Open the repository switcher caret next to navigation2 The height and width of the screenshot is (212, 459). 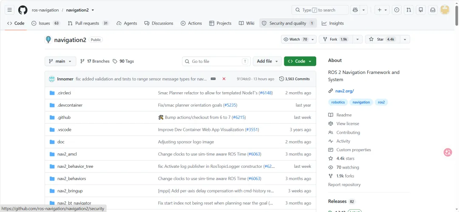(93, 10)
